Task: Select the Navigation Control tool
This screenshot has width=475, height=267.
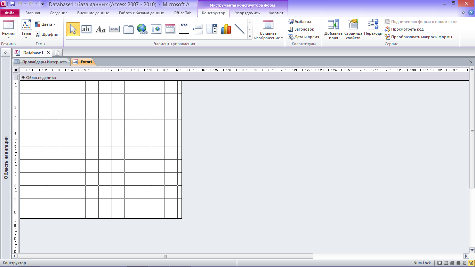Action: pos(170,29)
